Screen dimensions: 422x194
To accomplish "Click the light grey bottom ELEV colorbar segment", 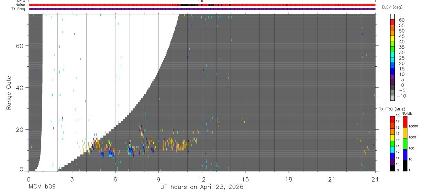I will click(x=392, y=98).
